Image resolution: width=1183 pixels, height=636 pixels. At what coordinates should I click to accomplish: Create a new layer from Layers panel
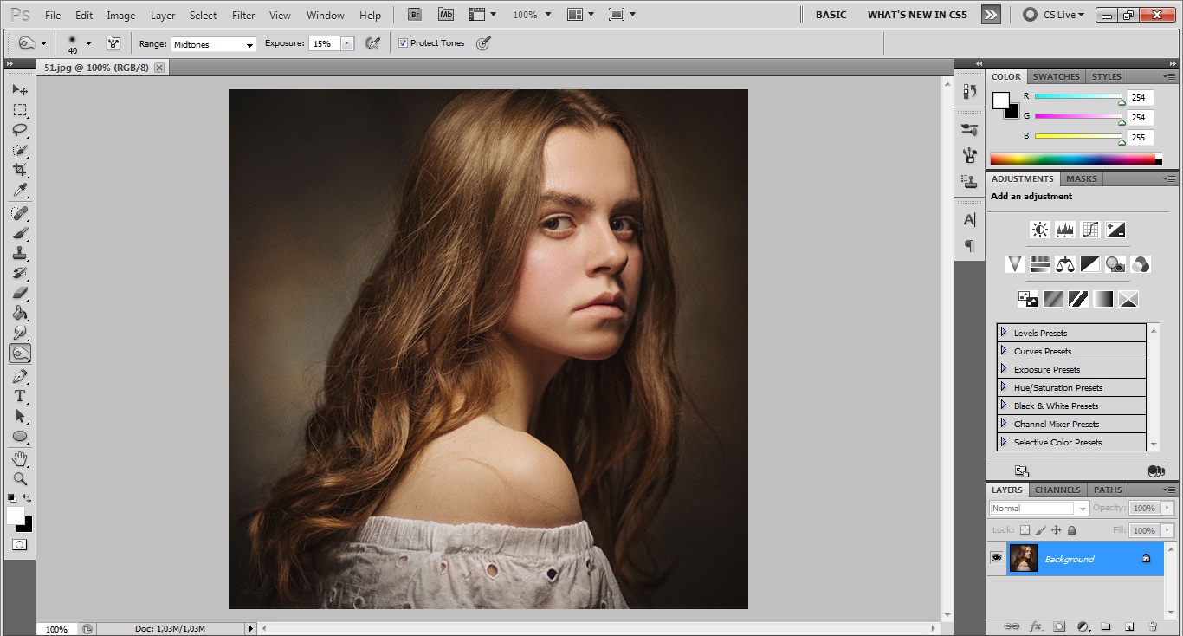(1128, 626)
